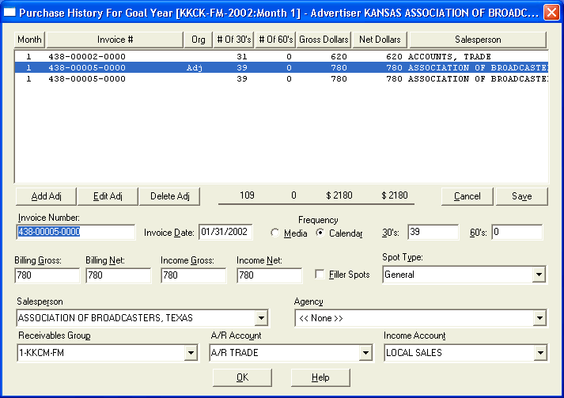Image resolution: width=564 pixels, height=398 pixels.
Task: Enable the Filler Spots checkbox
Action: click(x=320, y=275)
